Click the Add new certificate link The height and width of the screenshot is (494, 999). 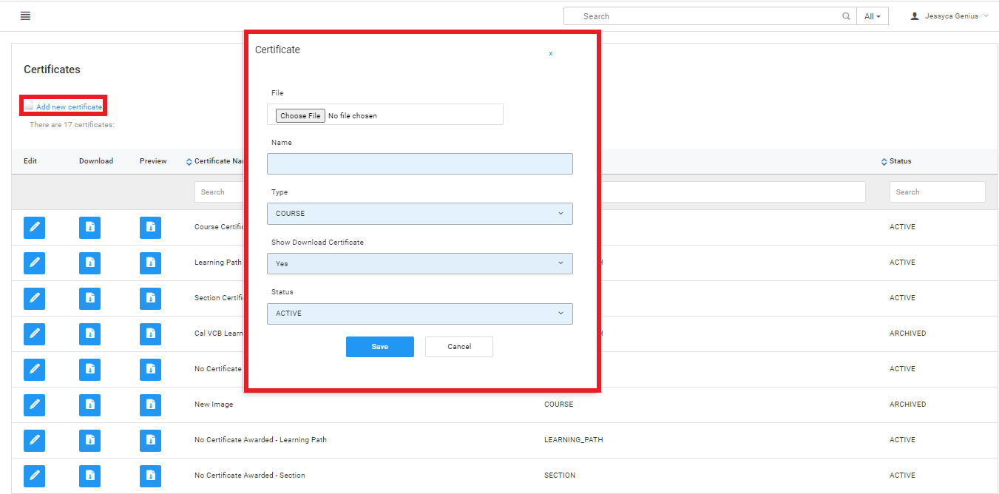(69, 107)
